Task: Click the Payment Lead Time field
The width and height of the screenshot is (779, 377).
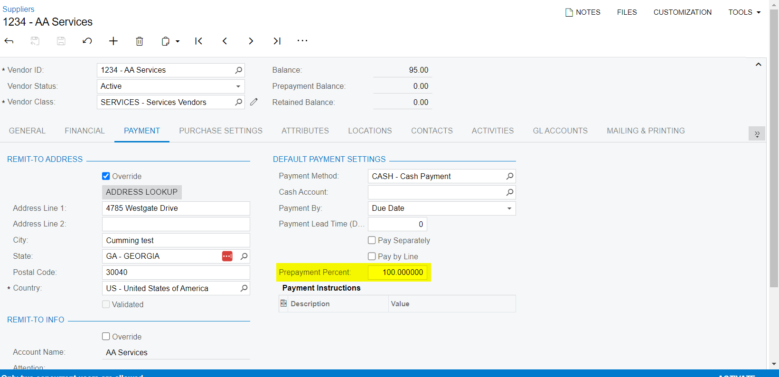Action: 397,224
